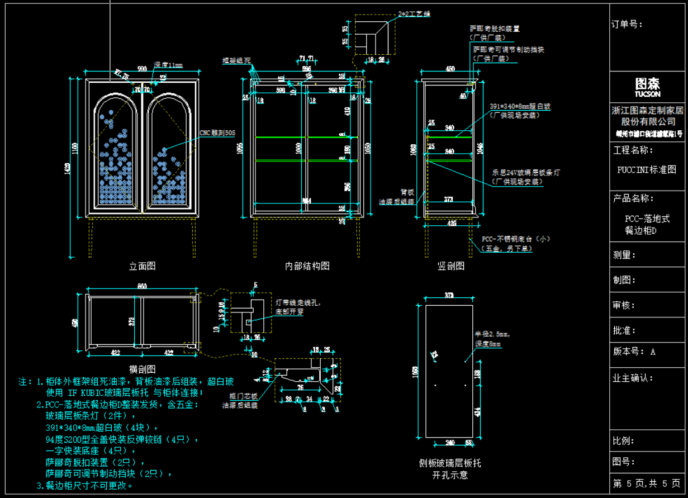Click the 图森 TUCSON company logo

(x=647, y=86)
